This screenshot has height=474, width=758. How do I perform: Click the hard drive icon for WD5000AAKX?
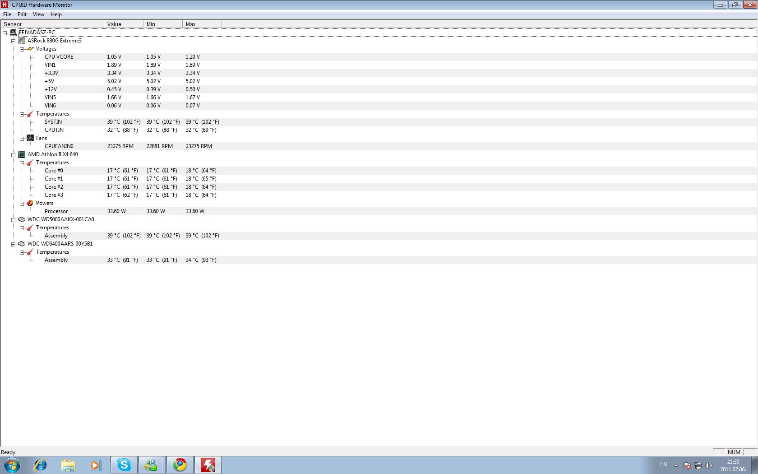(x=22, y=219)
